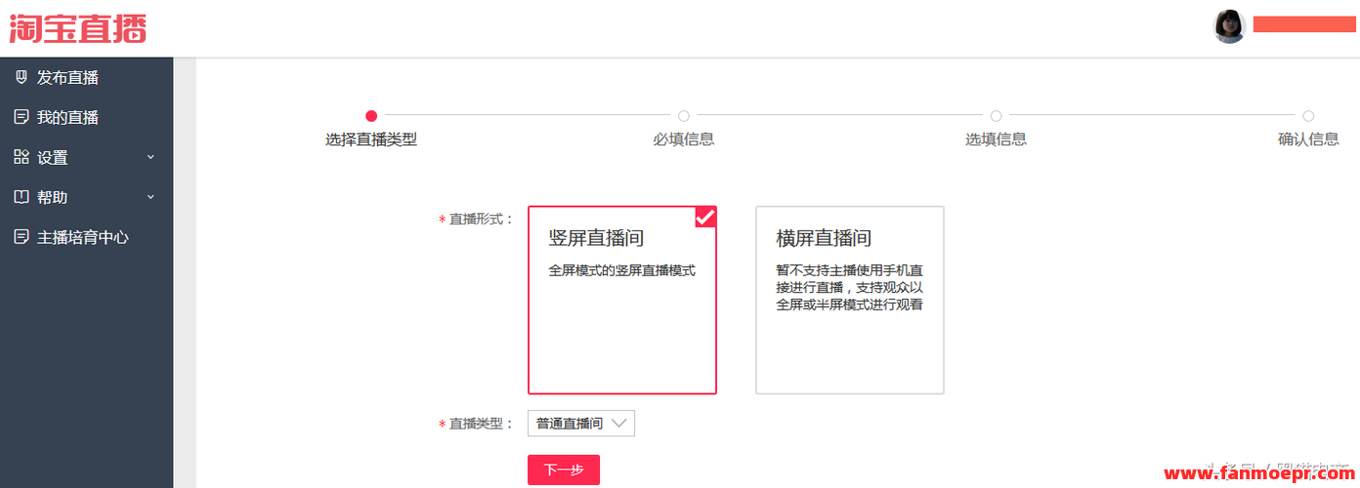Click the 选择直播类型 step label
Viewport: 1360px width, 488px height.
coord(371,140)
